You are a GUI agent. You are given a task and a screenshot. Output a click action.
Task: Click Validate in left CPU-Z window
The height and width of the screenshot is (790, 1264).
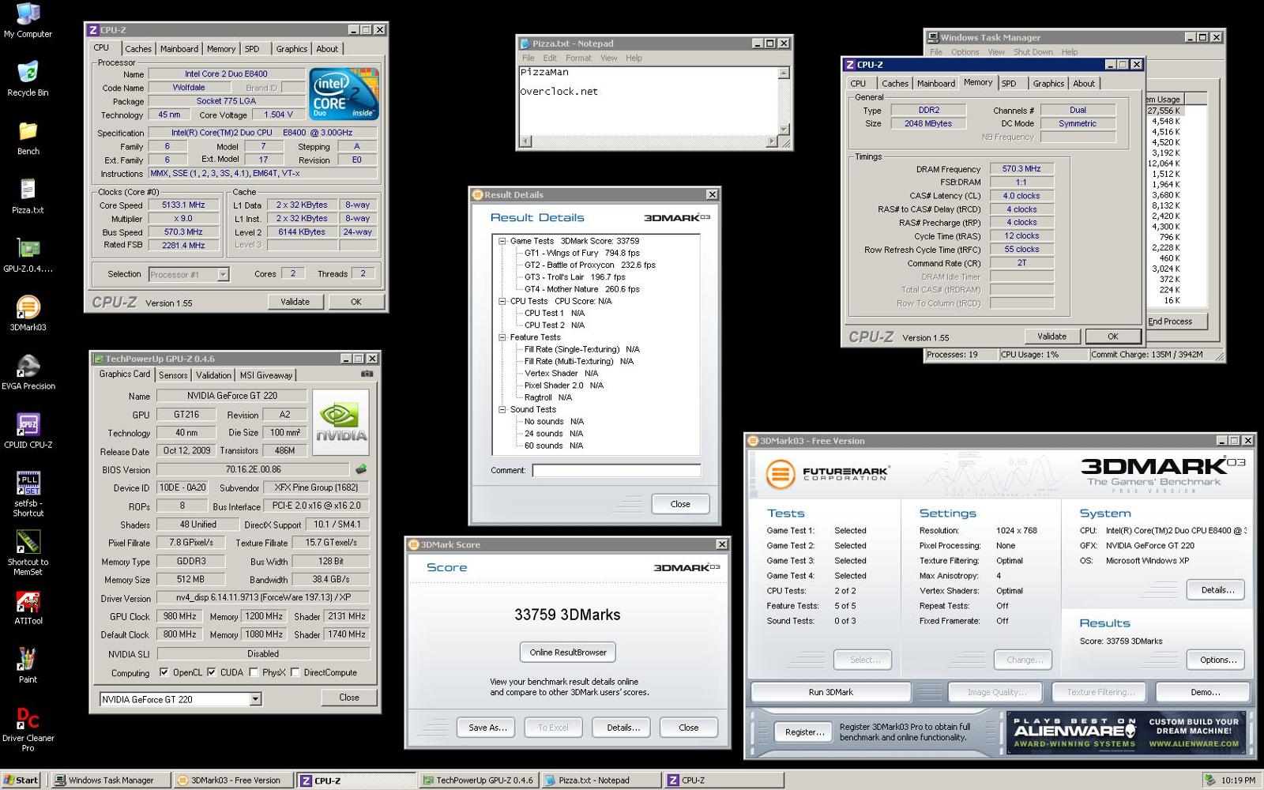[x=295, y=302]
